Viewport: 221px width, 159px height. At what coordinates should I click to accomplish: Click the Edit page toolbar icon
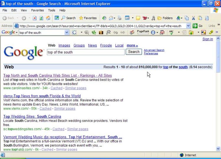[127, 18]
